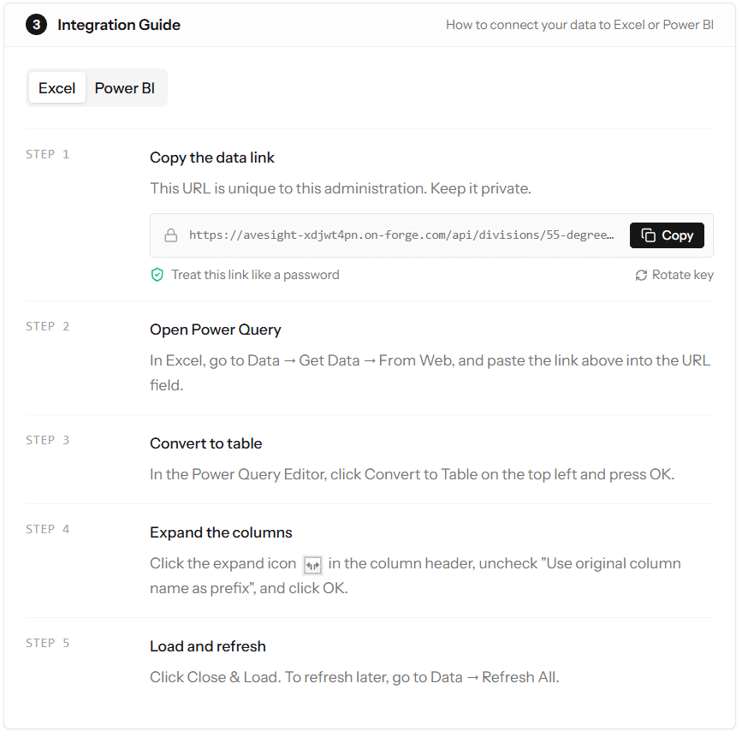742x737 pixels.
Task: Switch to the Excel tab
Action: (x=56, y=88)
